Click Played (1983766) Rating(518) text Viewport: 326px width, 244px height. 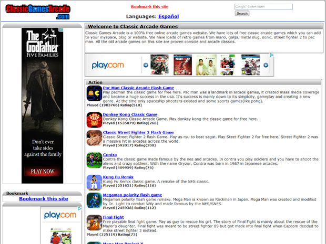(x=114, y=105)
